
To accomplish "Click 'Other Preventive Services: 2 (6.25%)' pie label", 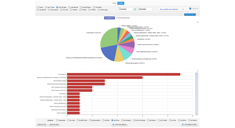I will (148, 45).
